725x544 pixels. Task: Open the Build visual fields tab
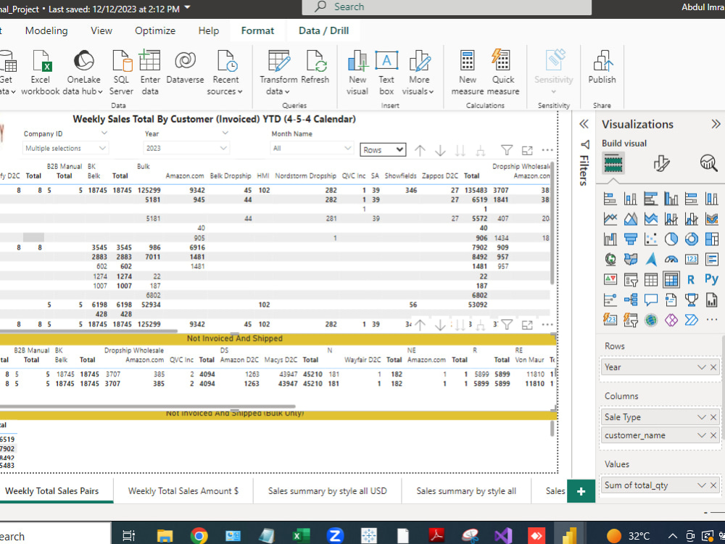[x=613, y=163]
